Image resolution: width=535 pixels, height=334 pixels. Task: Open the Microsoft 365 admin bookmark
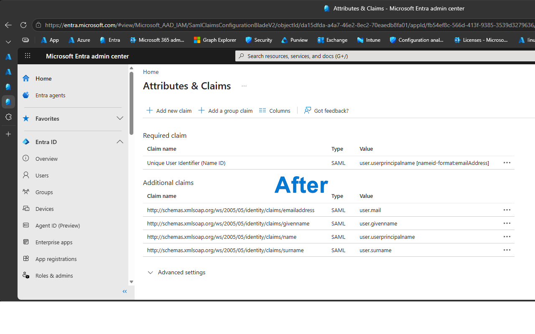click(x=157, y=40)
